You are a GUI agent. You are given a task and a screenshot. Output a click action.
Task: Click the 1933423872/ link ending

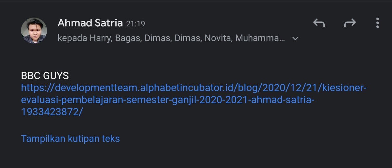point(52,112)
